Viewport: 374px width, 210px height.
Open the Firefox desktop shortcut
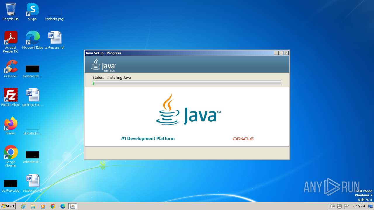[11, 126]
